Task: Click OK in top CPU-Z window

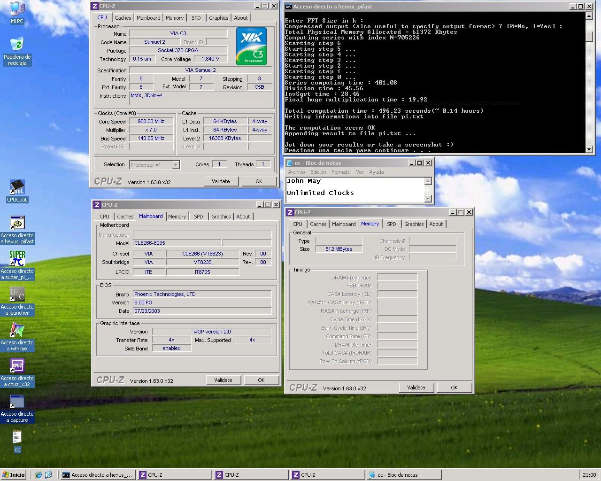Action: pos(259,181)
